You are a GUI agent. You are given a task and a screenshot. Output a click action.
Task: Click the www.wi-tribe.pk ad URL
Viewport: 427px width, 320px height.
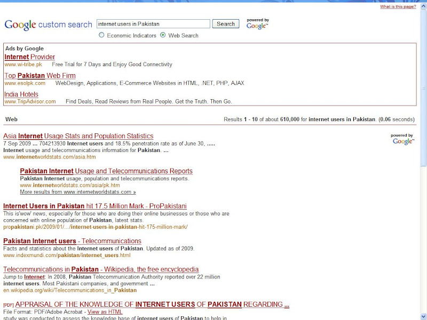click(x=23, y=65)
